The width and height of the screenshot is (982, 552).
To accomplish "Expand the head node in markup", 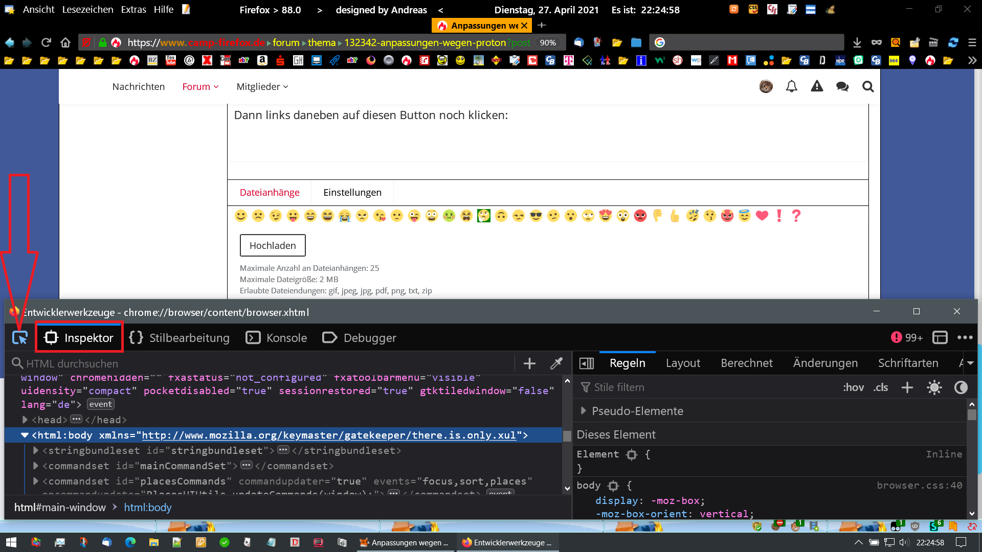I will point(25,420).
